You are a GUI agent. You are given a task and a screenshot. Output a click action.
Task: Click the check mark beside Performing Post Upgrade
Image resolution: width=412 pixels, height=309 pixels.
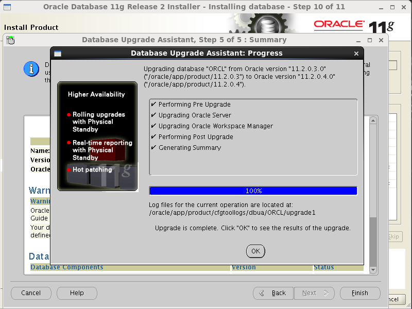(x=153, y=136)
